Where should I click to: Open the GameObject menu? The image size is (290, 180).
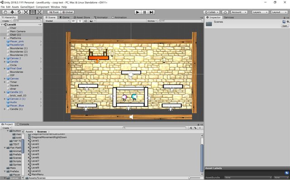coord(27,7)
